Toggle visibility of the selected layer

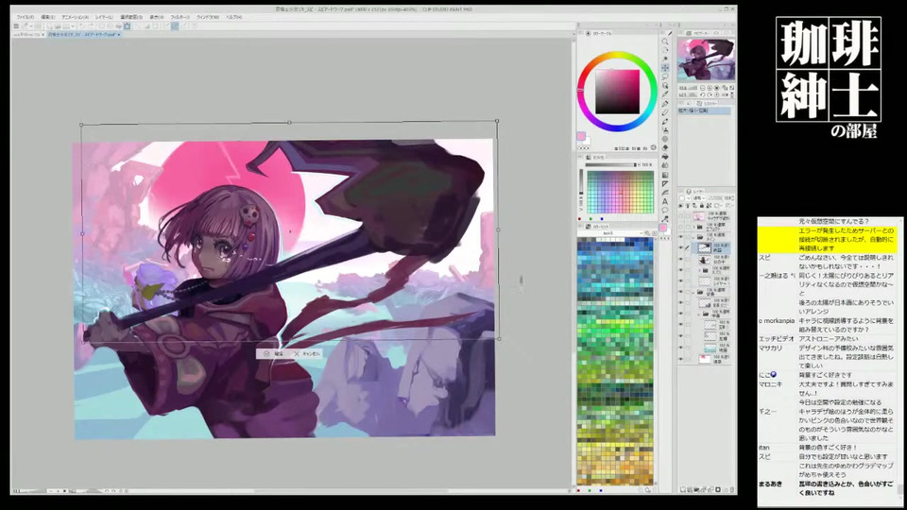[681, 248]
